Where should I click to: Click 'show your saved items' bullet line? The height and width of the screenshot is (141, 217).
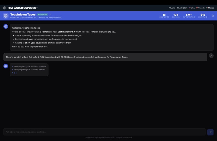pos(43,43)
